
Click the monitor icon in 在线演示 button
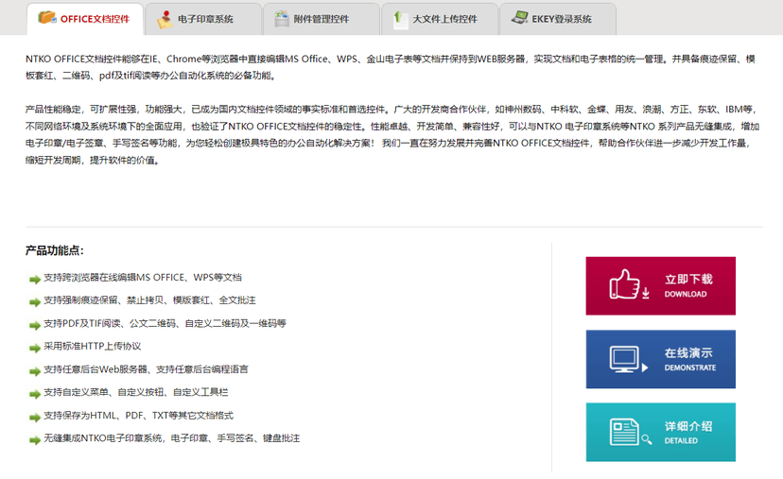pyautogui.click(x=627, y=359)
